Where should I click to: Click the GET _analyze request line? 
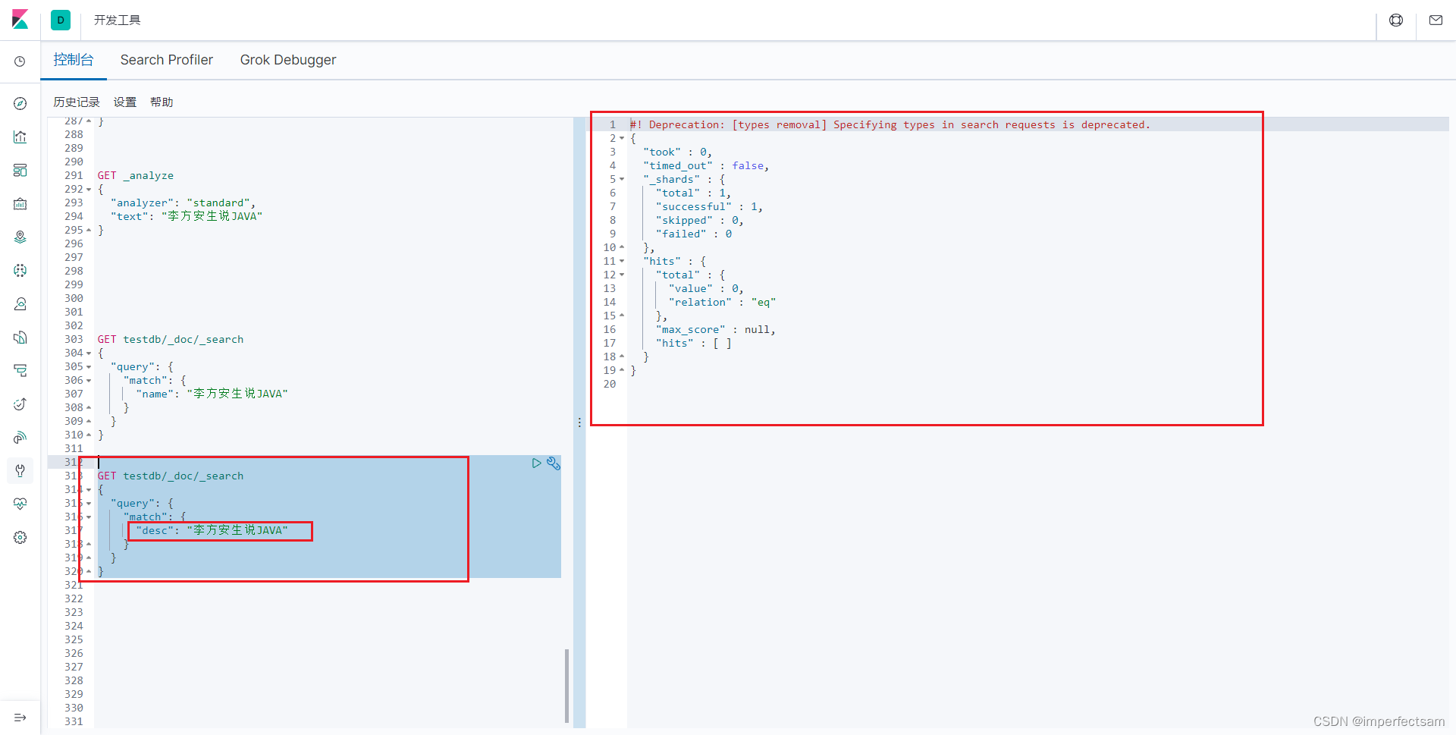136,176
